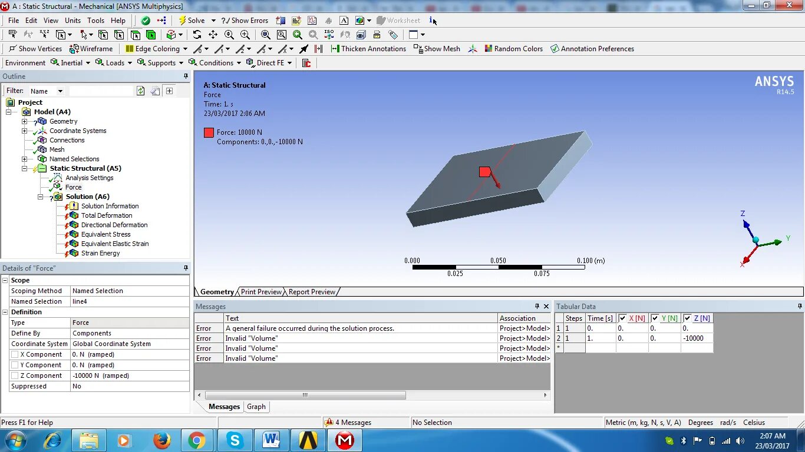The image size is (805, 452).
Task: Expand the Named Selections tree node
Action: [24, 159]
